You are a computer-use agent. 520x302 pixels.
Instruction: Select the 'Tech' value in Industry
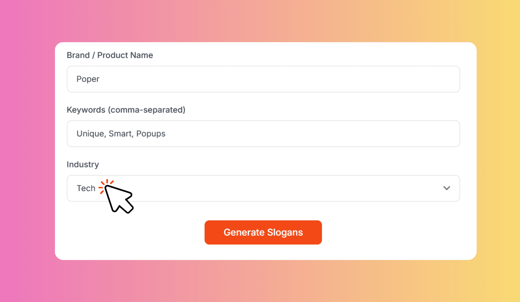86,188
